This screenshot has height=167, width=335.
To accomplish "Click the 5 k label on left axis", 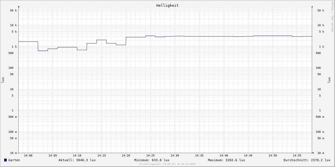I will (14, 32).
